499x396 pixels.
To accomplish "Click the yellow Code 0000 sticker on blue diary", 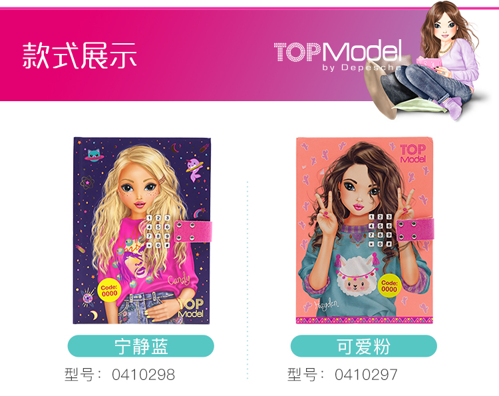I will coord(109,291).
